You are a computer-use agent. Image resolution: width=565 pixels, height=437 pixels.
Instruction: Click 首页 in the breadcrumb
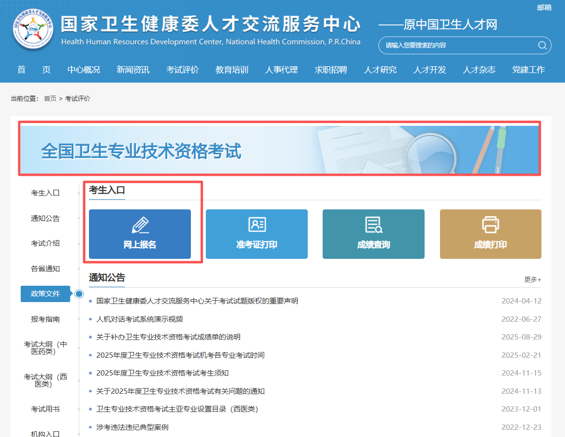pos(50,98)
